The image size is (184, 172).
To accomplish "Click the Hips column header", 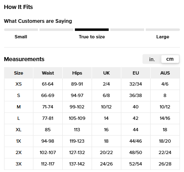I will [77, 73].
